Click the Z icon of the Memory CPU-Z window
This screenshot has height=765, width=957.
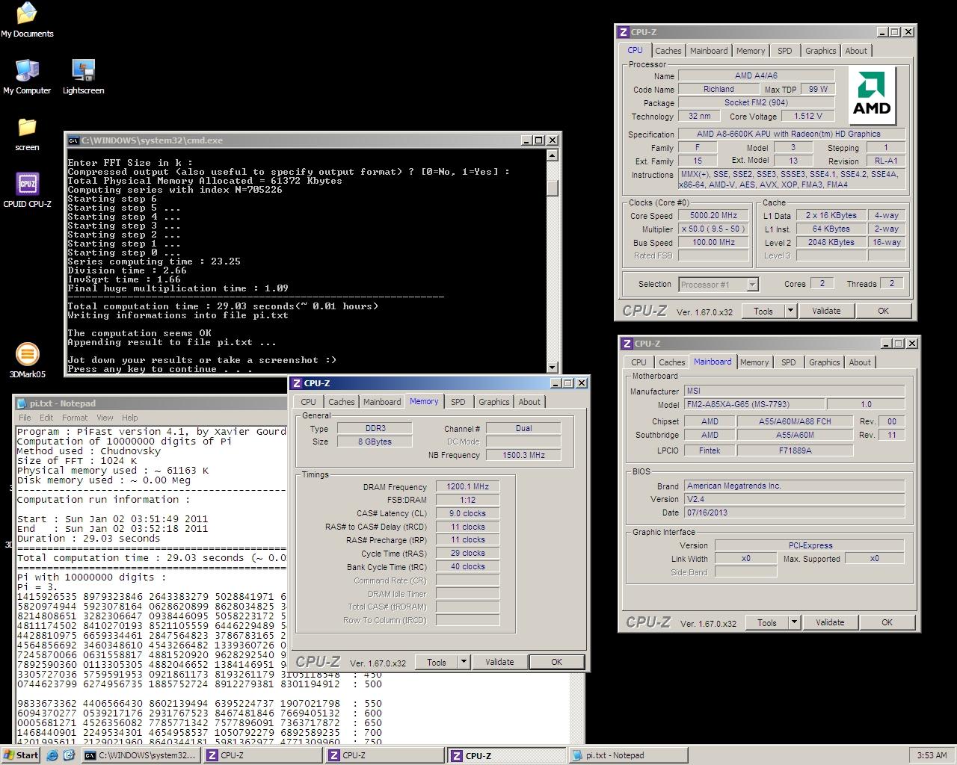click(297, 383)
